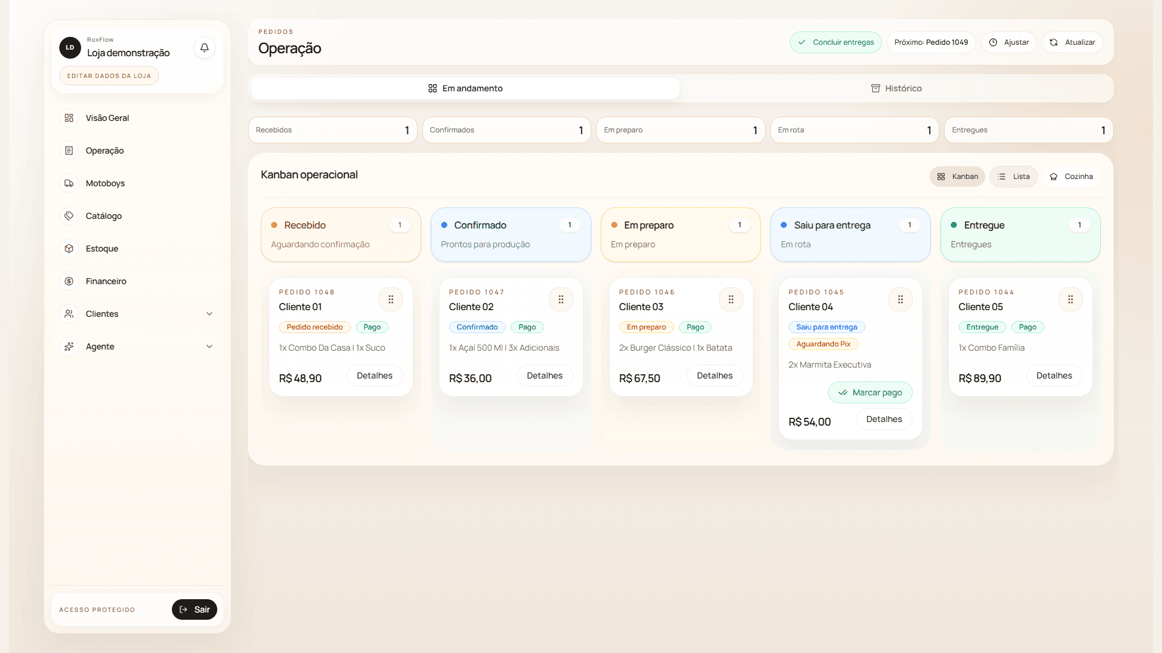
Task: Click the Financeiro coin icon
Action: [x=69, y=281]
